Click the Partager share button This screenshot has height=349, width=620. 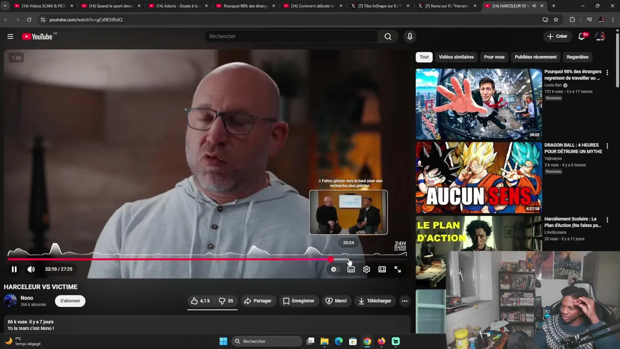point(258,301)
